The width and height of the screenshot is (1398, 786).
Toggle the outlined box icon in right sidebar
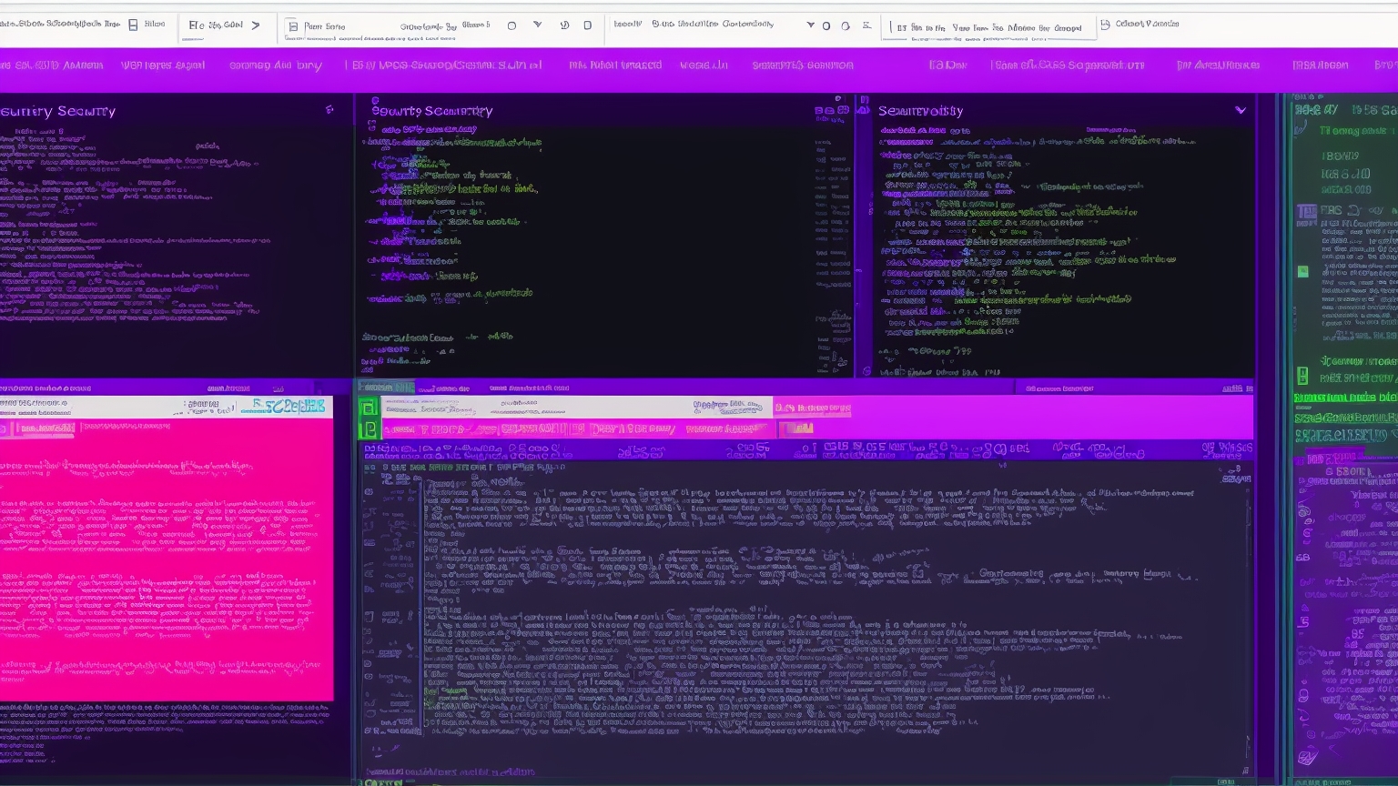(x=1306, y=212)
